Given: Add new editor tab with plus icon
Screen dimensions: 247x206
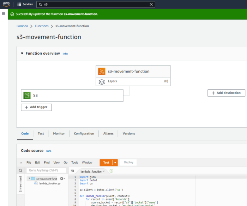Looking at the screenshot, I should [112, 171].
